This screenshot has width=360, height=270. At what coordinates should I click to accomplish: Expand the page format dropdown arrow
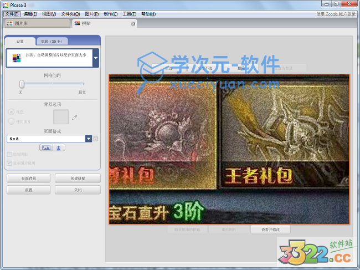pyautogui.click(x=89, y=139)
